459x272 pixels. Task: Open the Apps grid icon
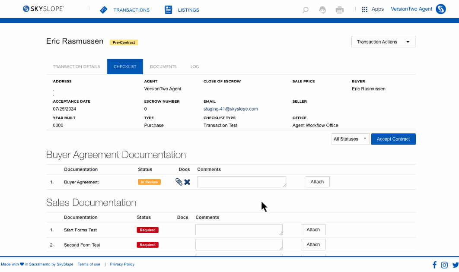(x=364, y=9)
